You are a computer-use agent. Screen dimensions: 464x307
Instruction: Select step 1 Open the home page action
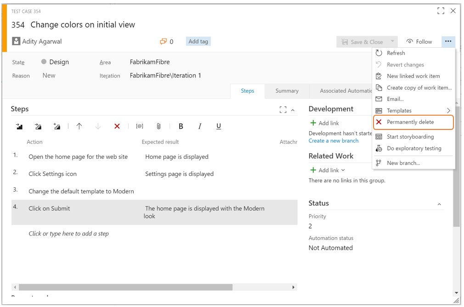(78, 157)
